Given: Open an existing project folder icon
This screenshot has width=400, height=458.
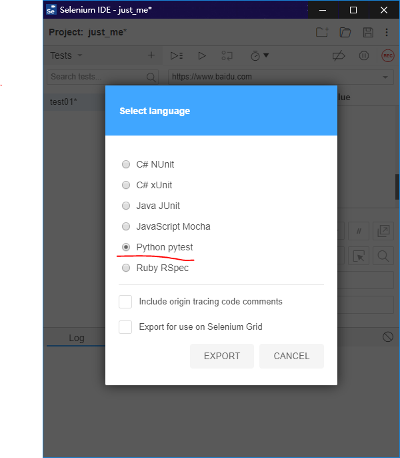Looking at the screenshot, I should tap(345, 32).
